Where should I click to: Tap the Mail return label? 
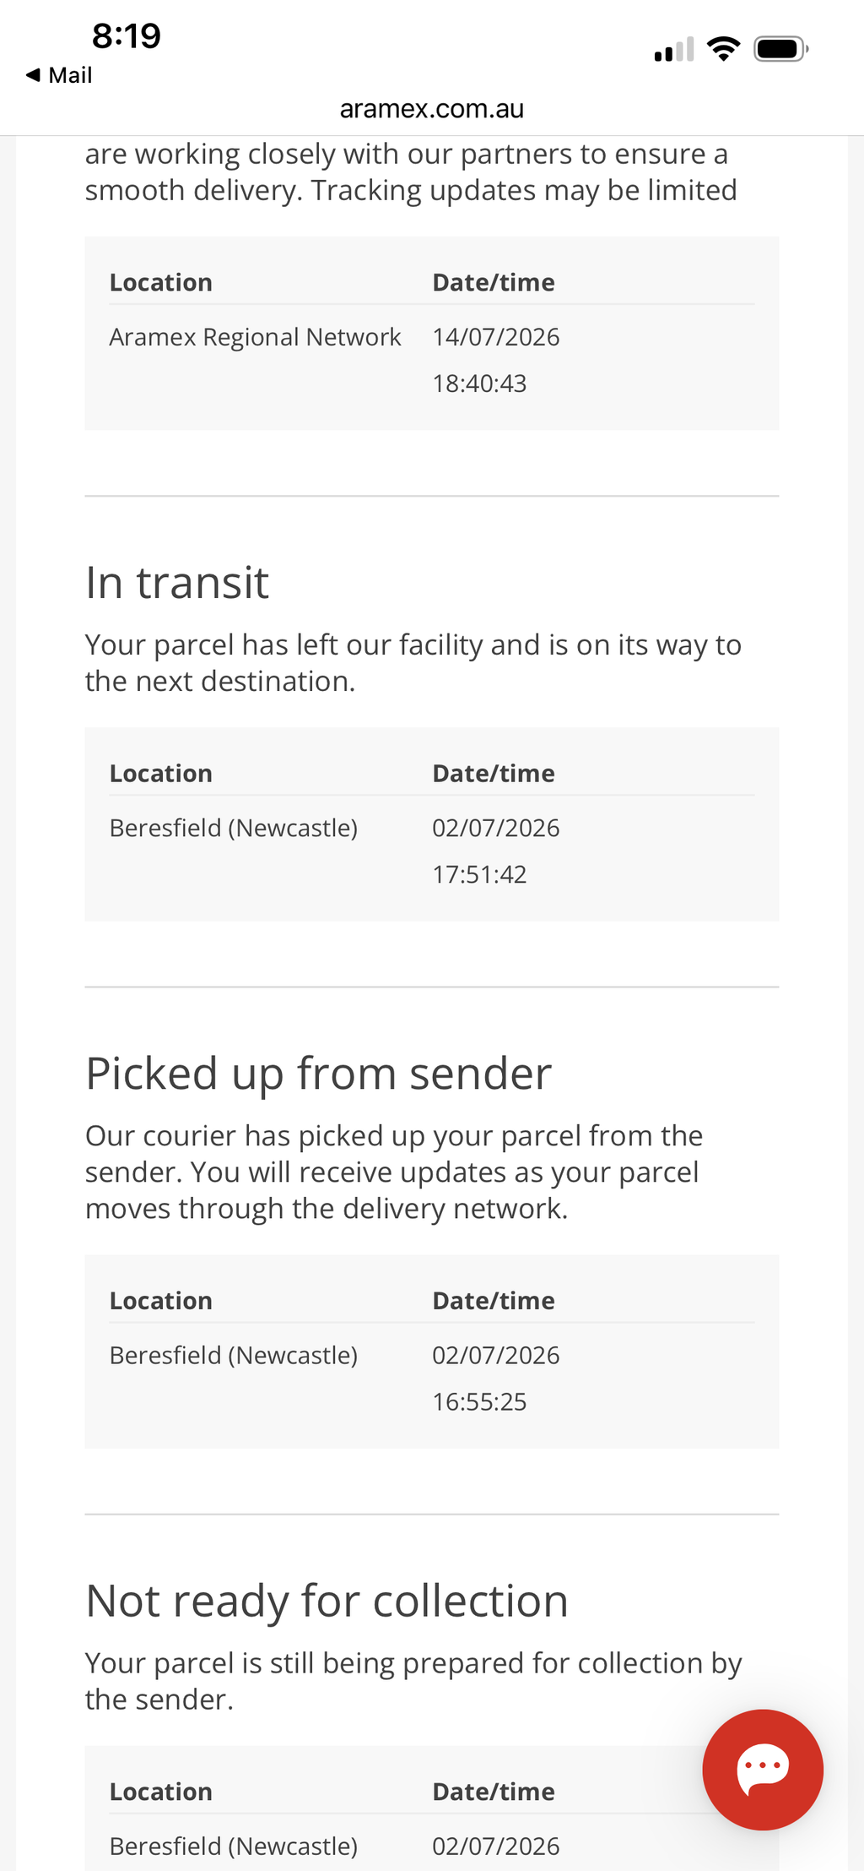pyautogui.click(x=70, y=75)
